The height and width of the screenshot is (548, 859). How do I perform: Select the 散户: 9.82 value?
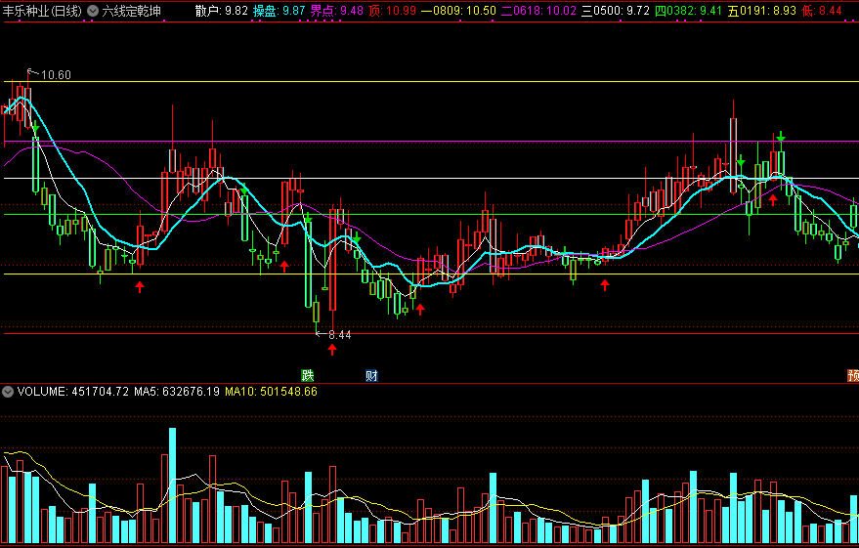pyautogui.click(x=222, y=11)
